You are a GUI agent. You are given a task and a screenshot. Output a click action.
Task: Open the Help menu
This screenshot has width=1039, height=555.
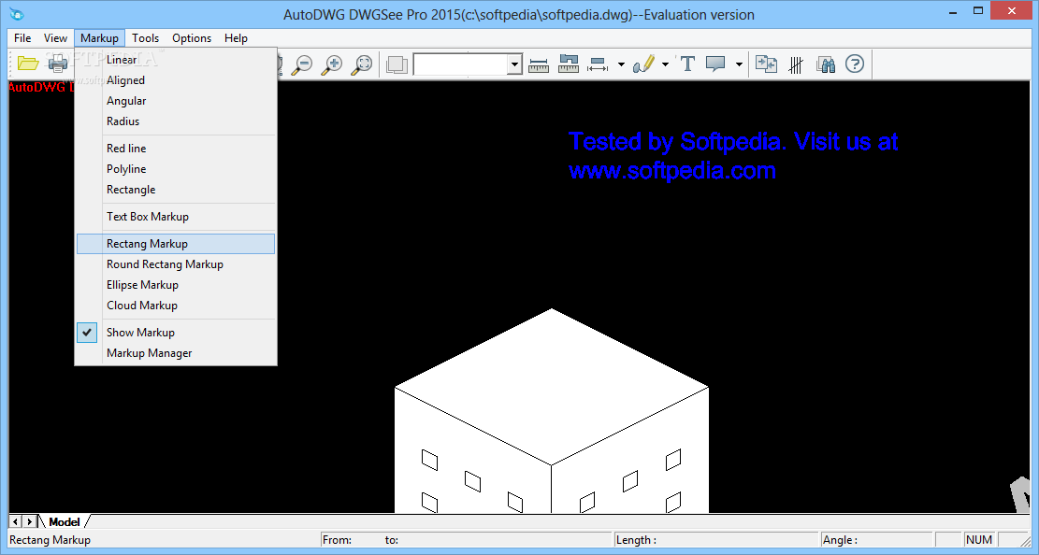pos(236,37)
